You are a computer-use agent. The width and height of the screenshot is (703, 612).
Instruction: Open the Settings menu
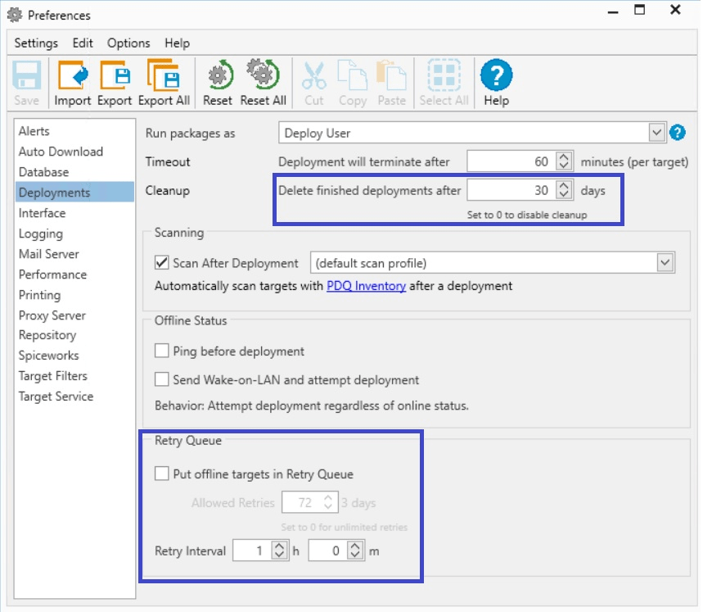(36, 43)
